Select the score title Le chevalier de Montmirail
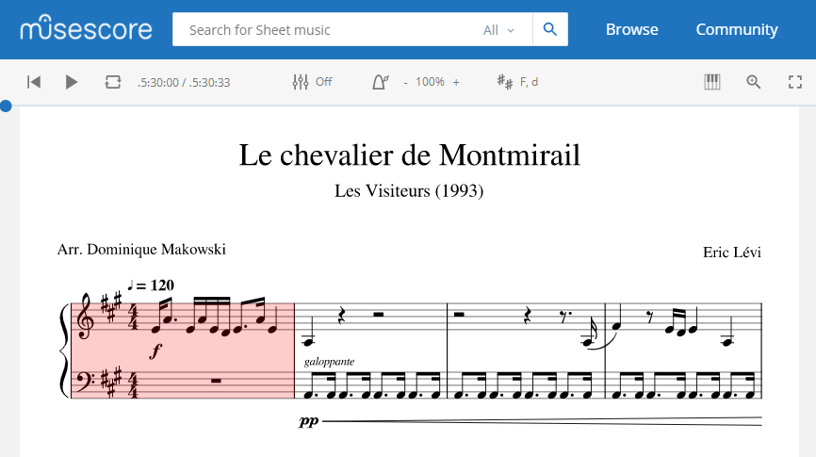The height and width of the screenshot is (457, 816). click(410, 155)
